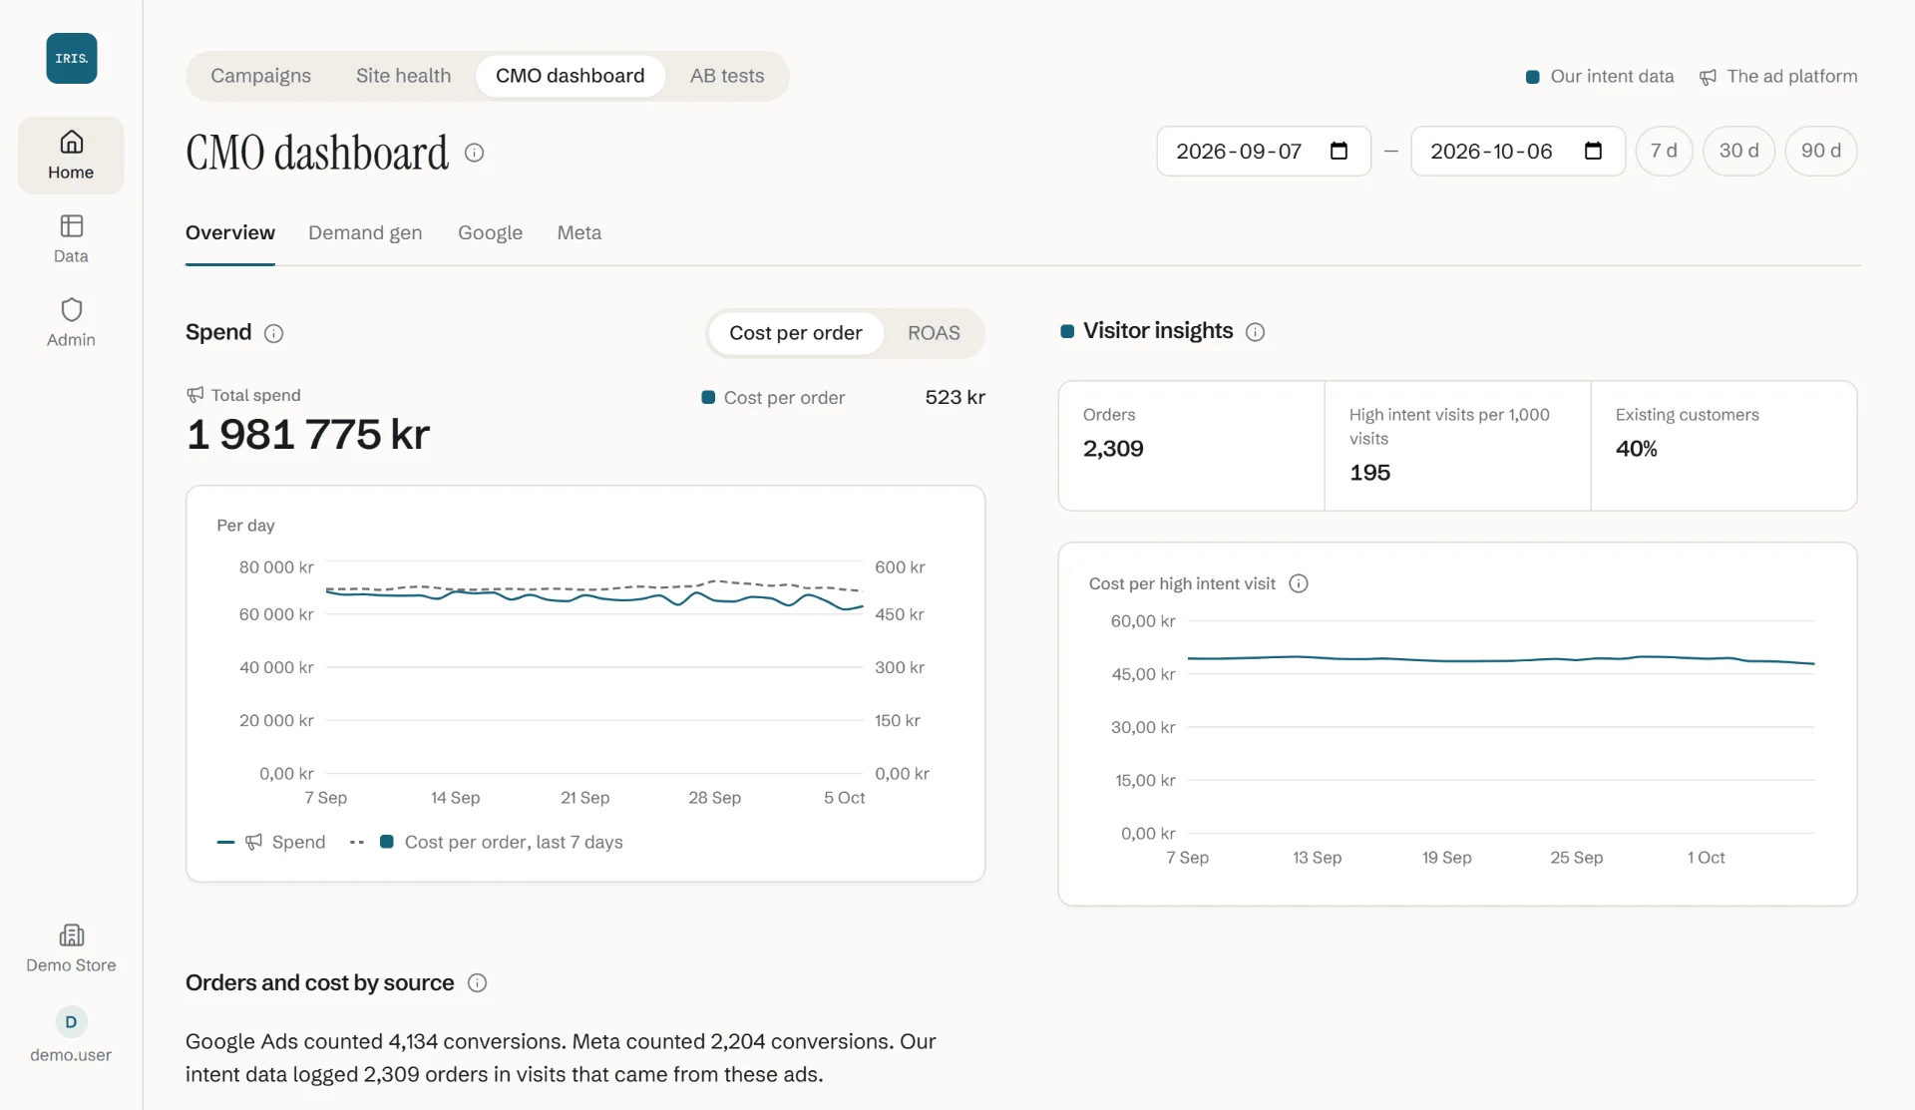Show the Visitor insights info icon
This screenshot has width=1915, height=1110.
1256,332
